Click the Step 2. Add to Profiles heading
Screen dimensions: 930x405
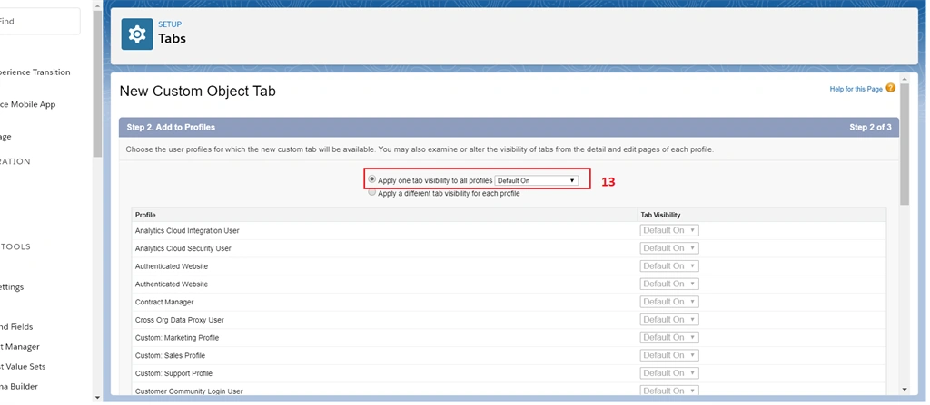(171, 128)
